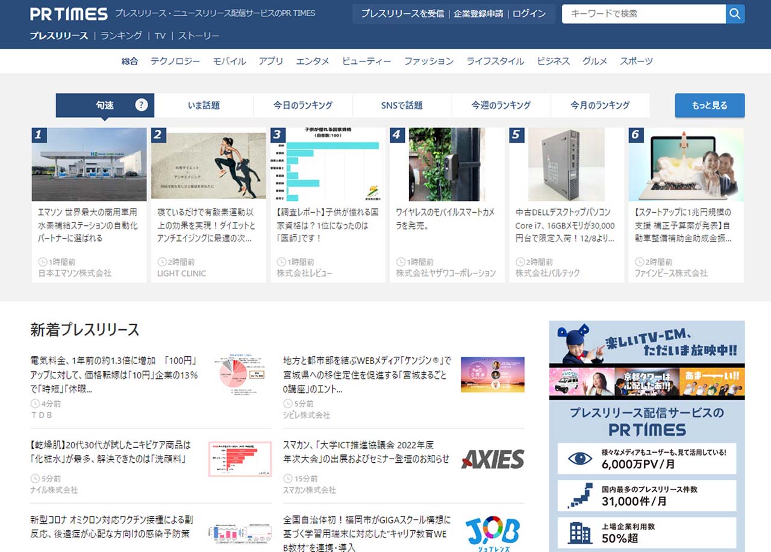Image resolution: width=771 pixels, height=552 pixels.
Task: Select the テクノロジー category
Action: coord(175,61)
